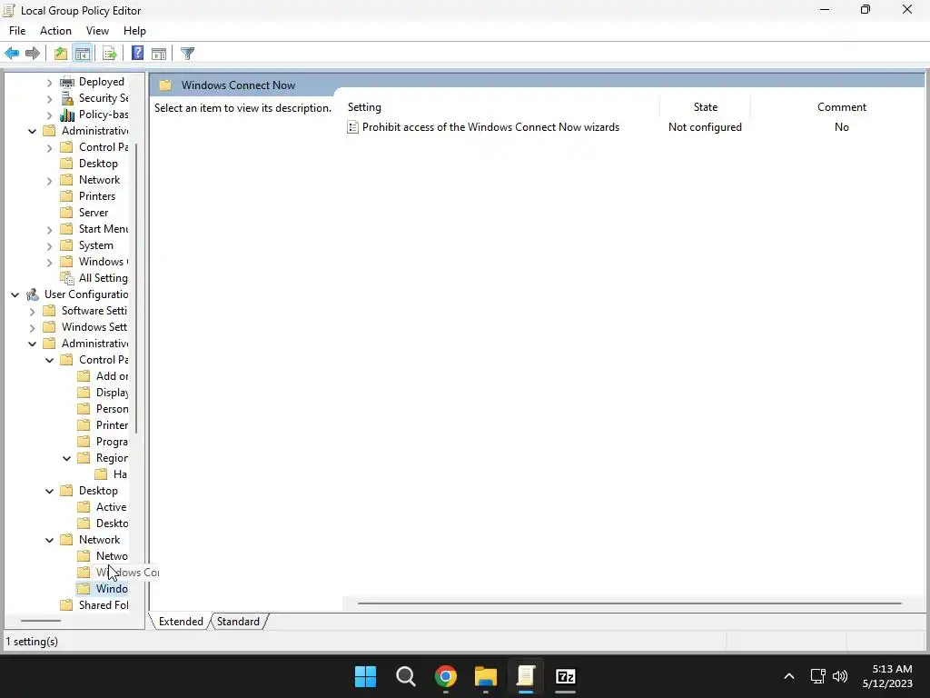This screenshot has width=930, height=698.
Task: Click the Not configured state cell
Action: (705, 127)
